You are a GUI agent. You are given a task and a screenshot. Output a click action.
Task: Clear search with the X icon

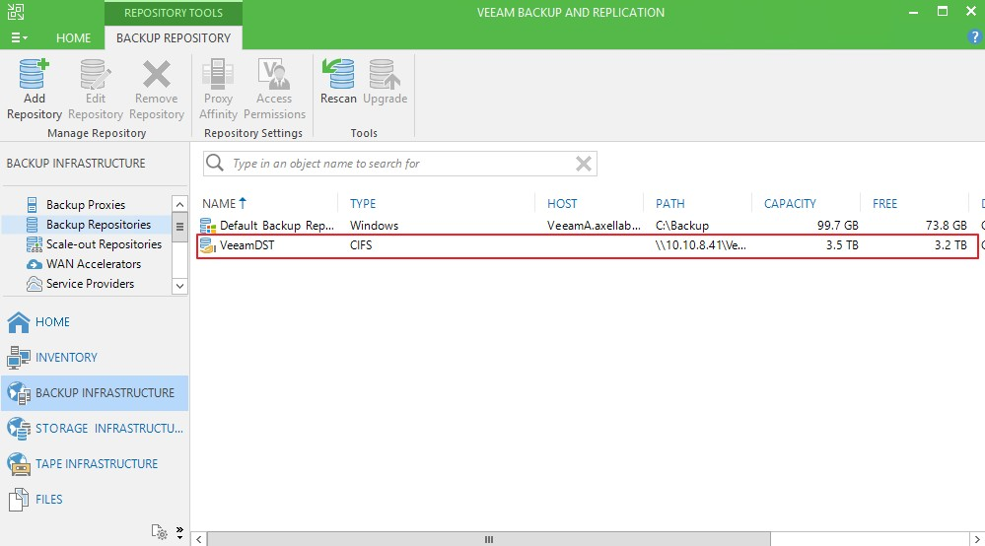coord(584,164)
